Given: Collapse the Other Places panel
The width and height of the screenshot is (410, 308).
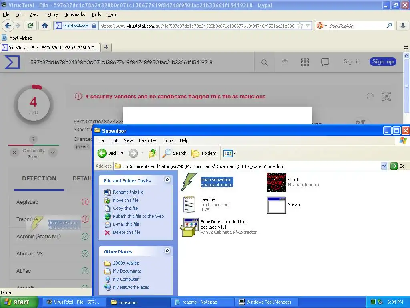Looking at the screenshot, I should coord(167,251).
